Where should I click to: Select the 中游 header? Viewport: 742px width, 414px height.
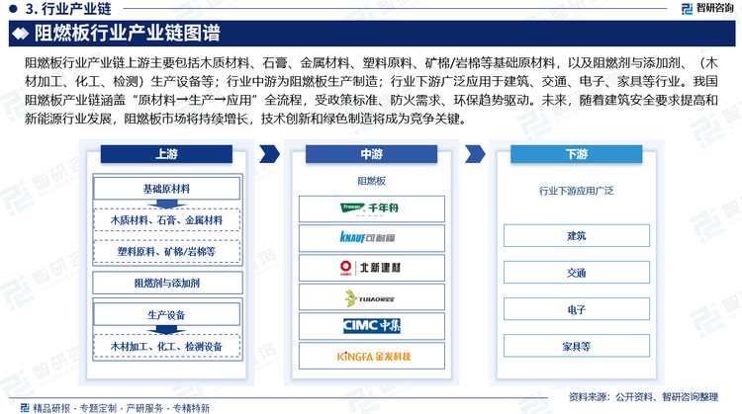click(x=371, y=154)
